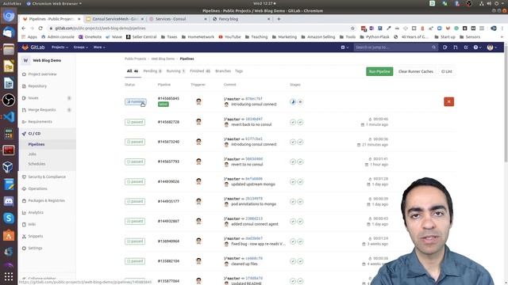Click the running status badge of pipeline #145685845
This screenshot has width=508, height=285.
point(135,102)
